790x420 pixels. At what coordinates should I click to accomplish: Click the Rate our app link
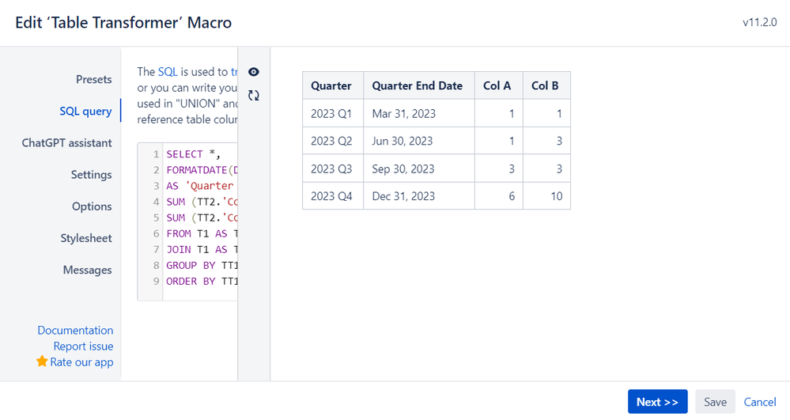(x=81, y=361)
